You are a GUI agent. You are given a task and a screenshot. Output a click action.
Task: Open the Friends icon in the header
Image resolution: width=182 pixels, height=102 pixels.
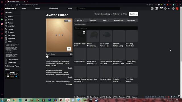click(157, 8)
